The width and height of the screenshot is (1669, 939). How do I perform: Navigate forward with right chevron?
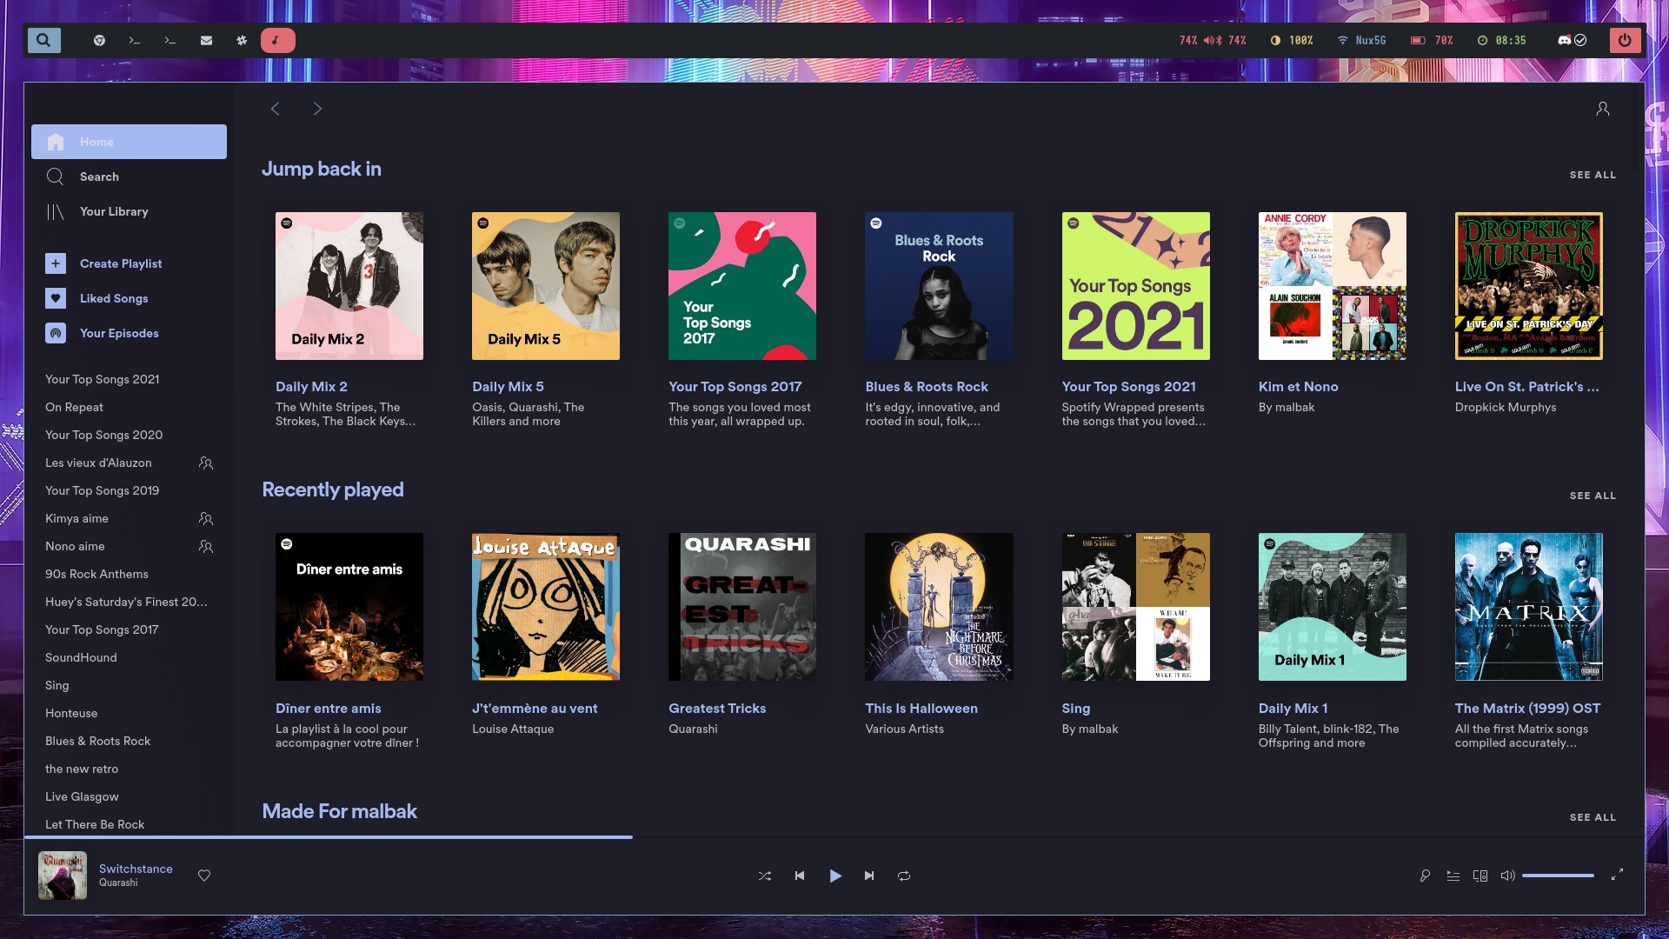[x=317, y=109]
